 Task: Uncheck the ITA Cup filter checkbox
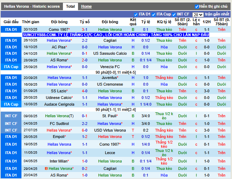[x=154, y=14]
